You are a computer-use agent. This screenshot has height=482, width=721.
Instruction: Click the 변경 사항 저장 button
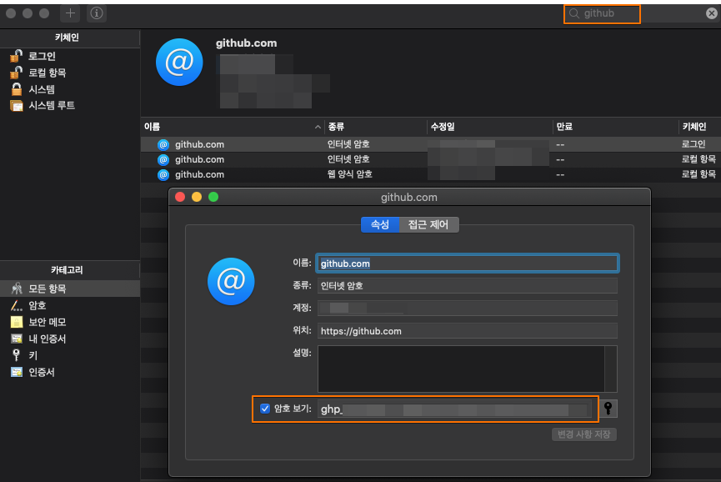tap(584, 434)
